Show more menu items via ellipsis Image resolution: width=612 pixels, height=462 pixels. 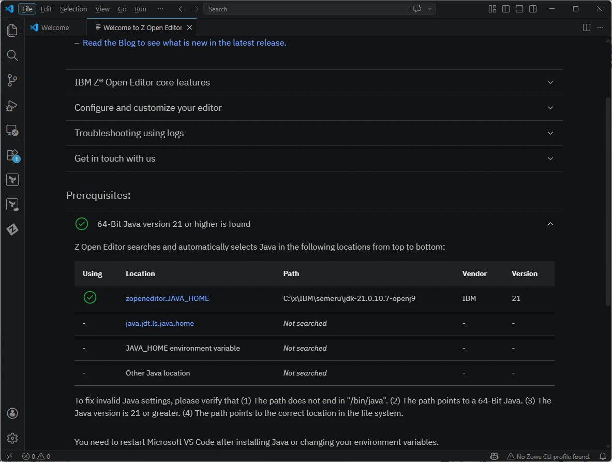pyautogui.click(x=160, y=9)
